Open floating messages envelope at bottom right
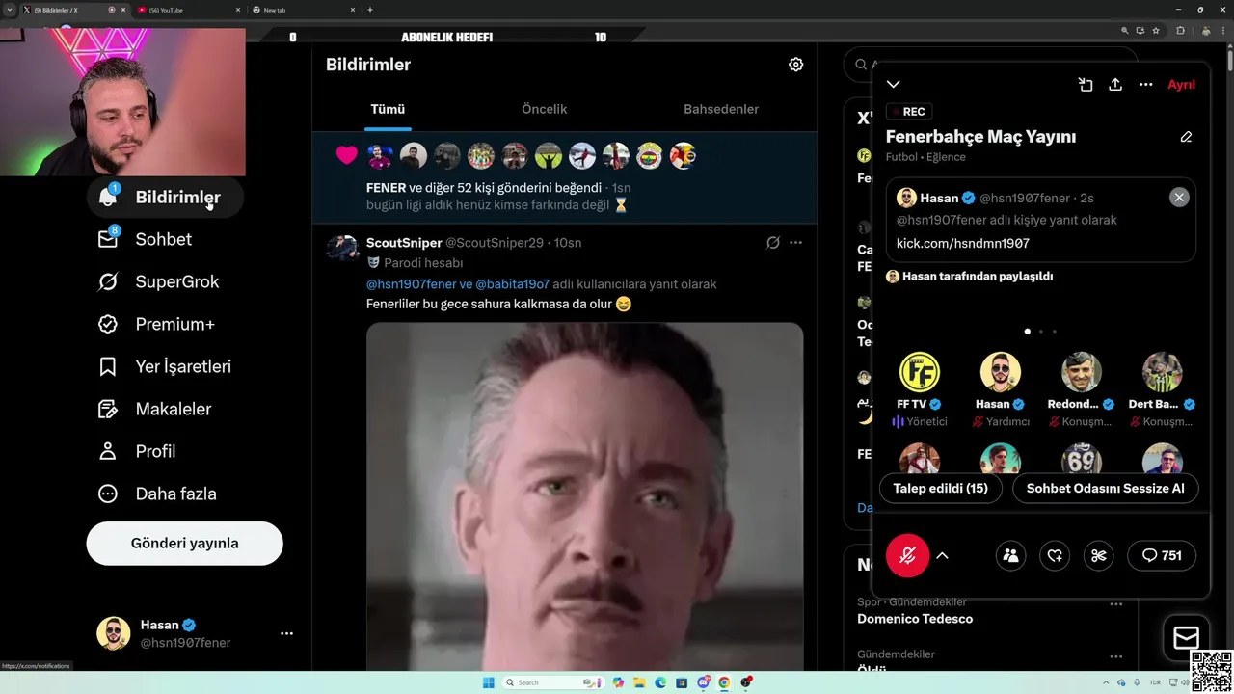This screenshot has width=1234, height=694. [1186, 637]
